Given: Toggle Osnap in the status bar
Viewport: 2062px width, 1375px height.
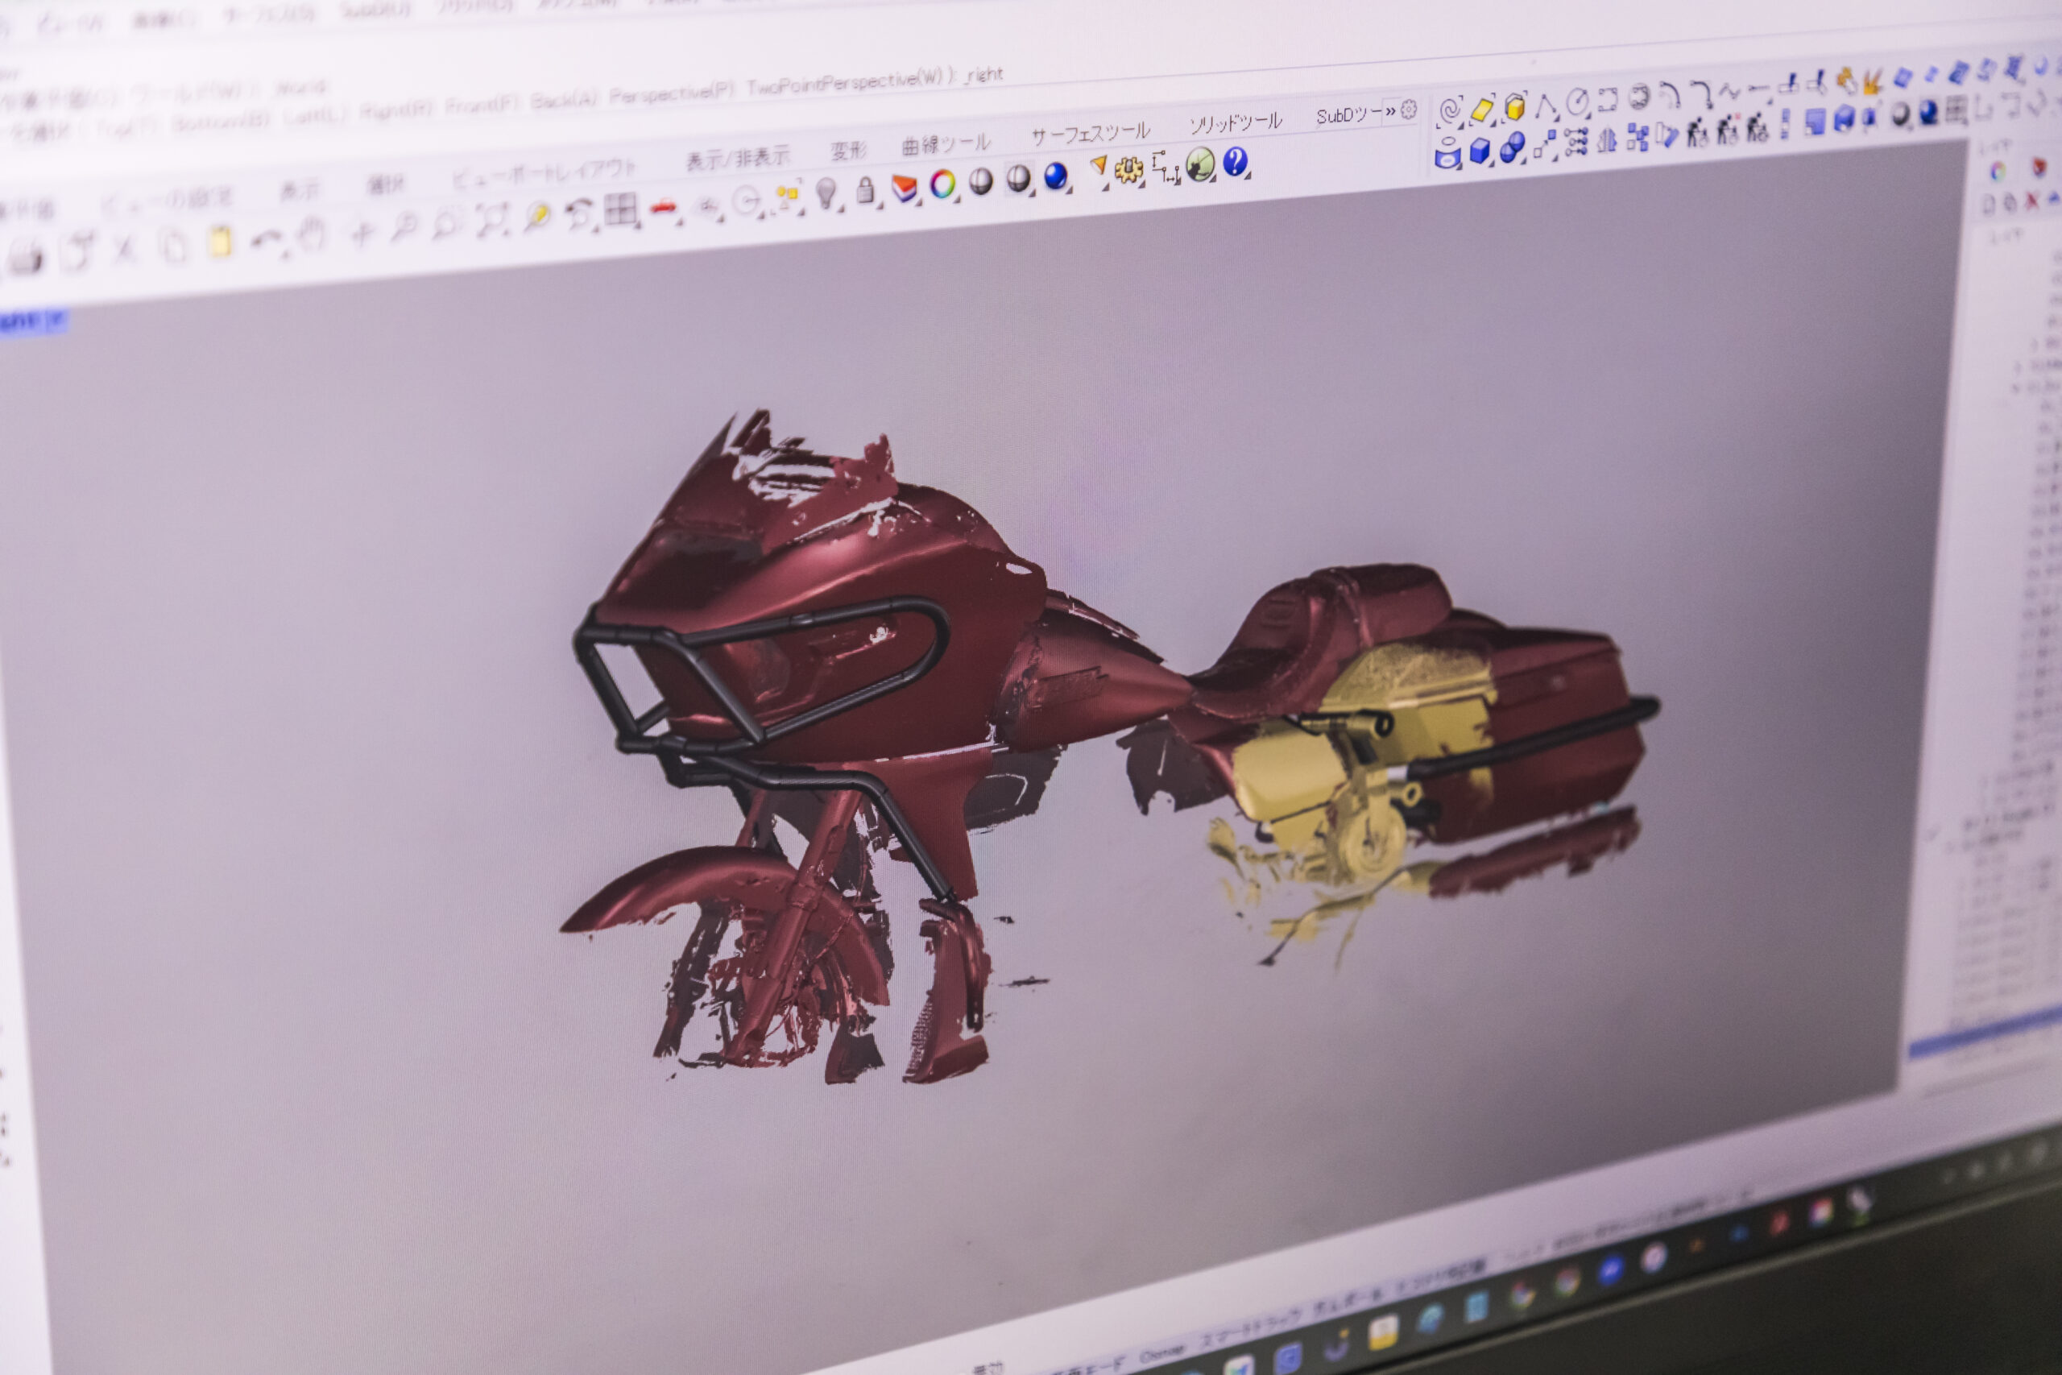Looking at the screenshot, I should click(x=1161, y=1355).
